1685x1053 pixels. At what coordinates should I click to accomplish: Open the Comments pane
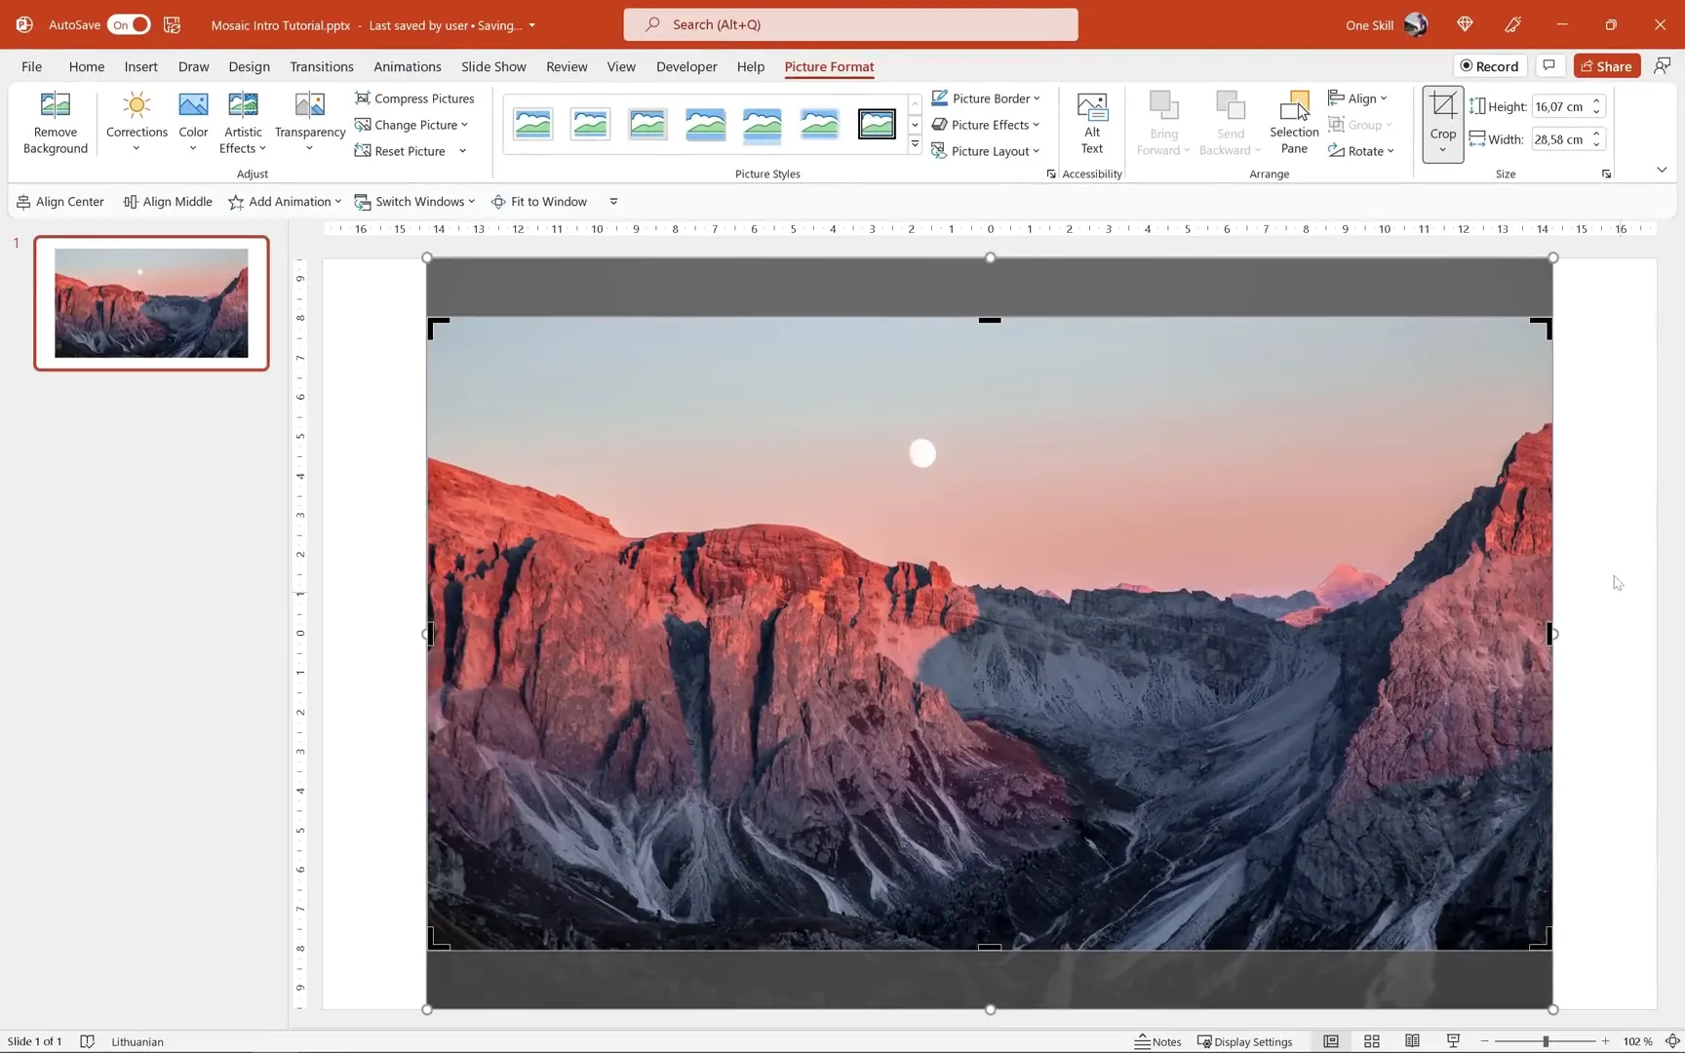click(x=1548, y=65)
